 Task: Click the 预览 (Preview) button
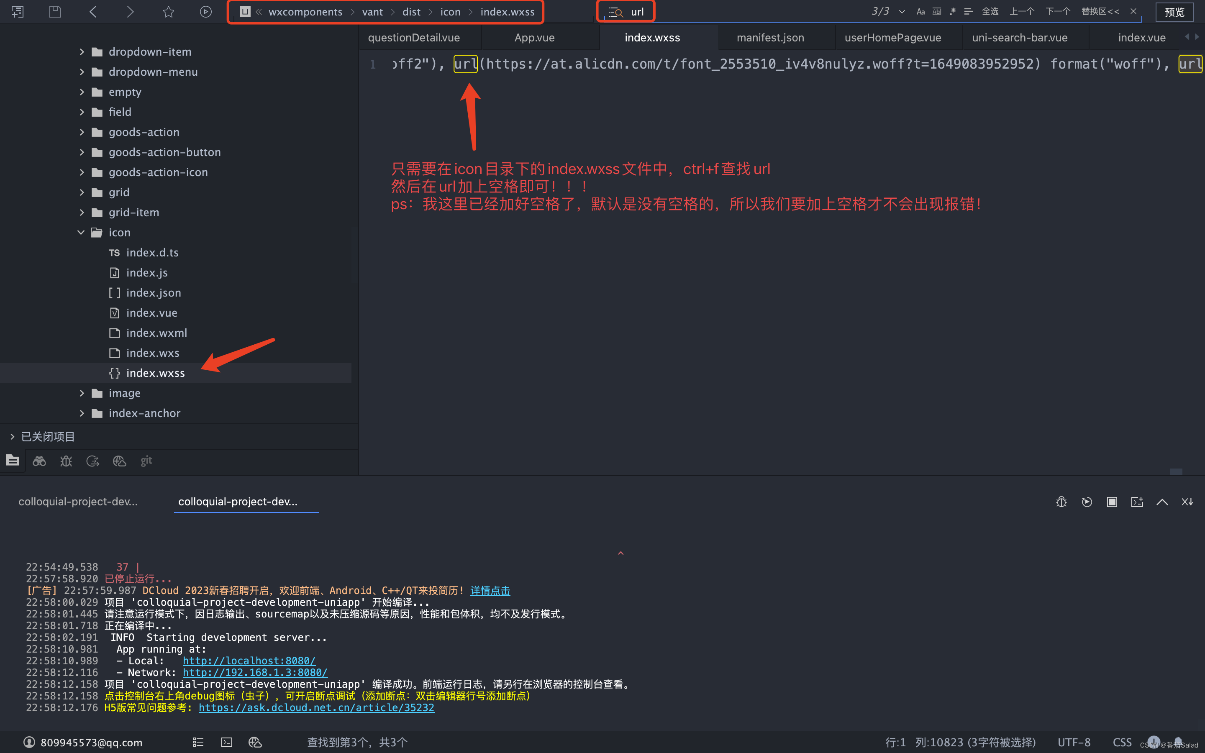[1174, 12]
